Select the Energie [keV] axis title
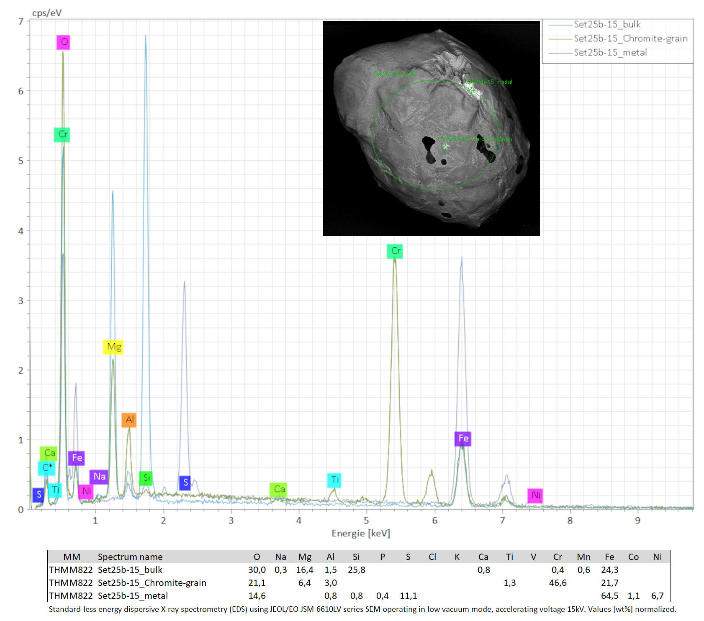 (x=360, y=534)
